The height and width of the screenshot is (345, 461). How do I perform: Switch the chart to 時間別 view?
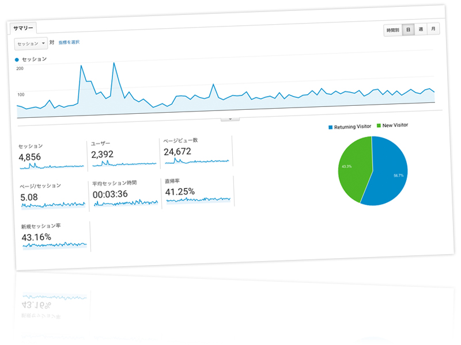click(x=393, y=30)
